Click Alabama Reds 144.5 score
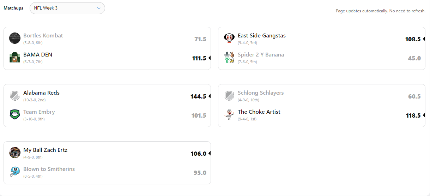The width and height of the screenshot is (430, 196). (198, 96)
